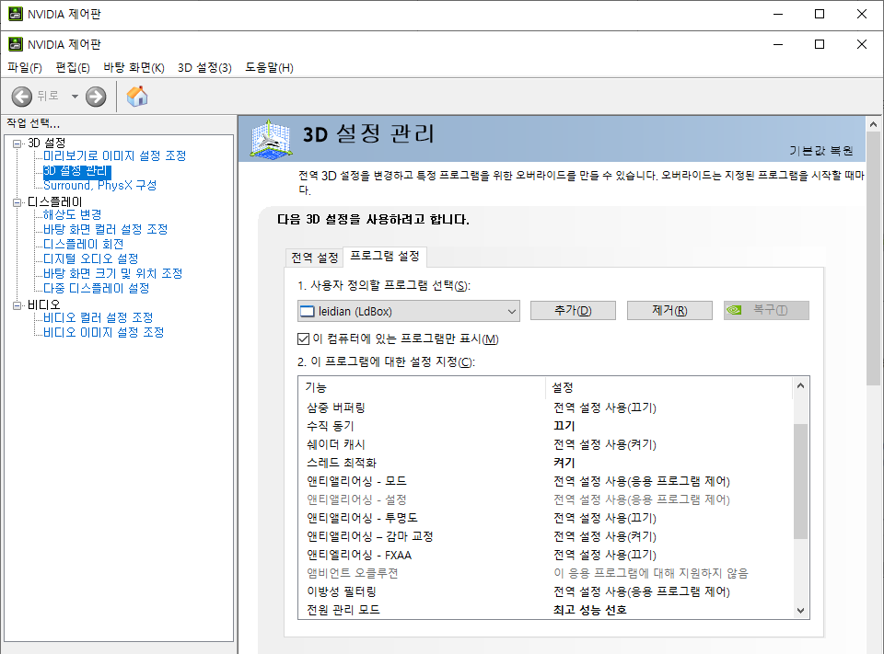Click the Forward arrow button

click(96, 97)
